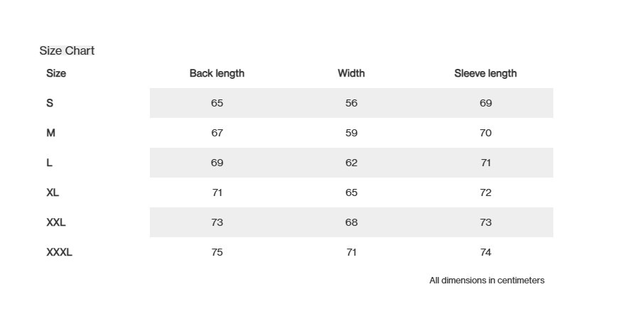Viewport: 635px width, 326px height.
Task: Select the Back length value for size XL
Action: tap(217, 192)
